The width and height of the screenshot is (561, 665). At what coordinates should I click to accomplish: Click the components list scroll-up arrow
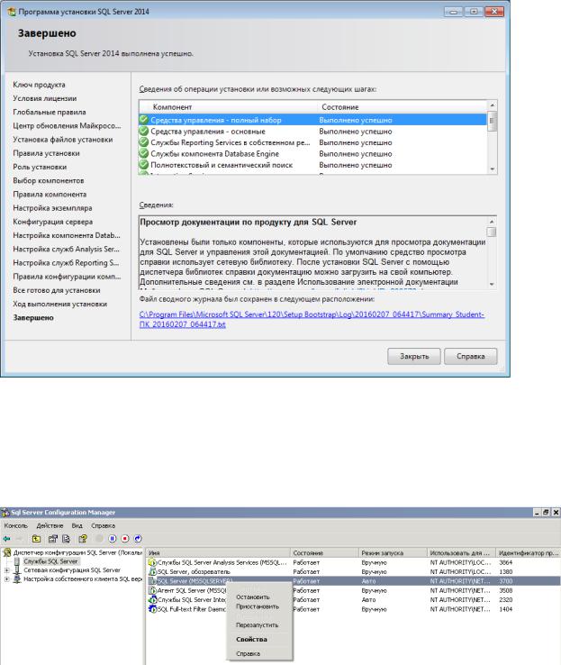492,105
